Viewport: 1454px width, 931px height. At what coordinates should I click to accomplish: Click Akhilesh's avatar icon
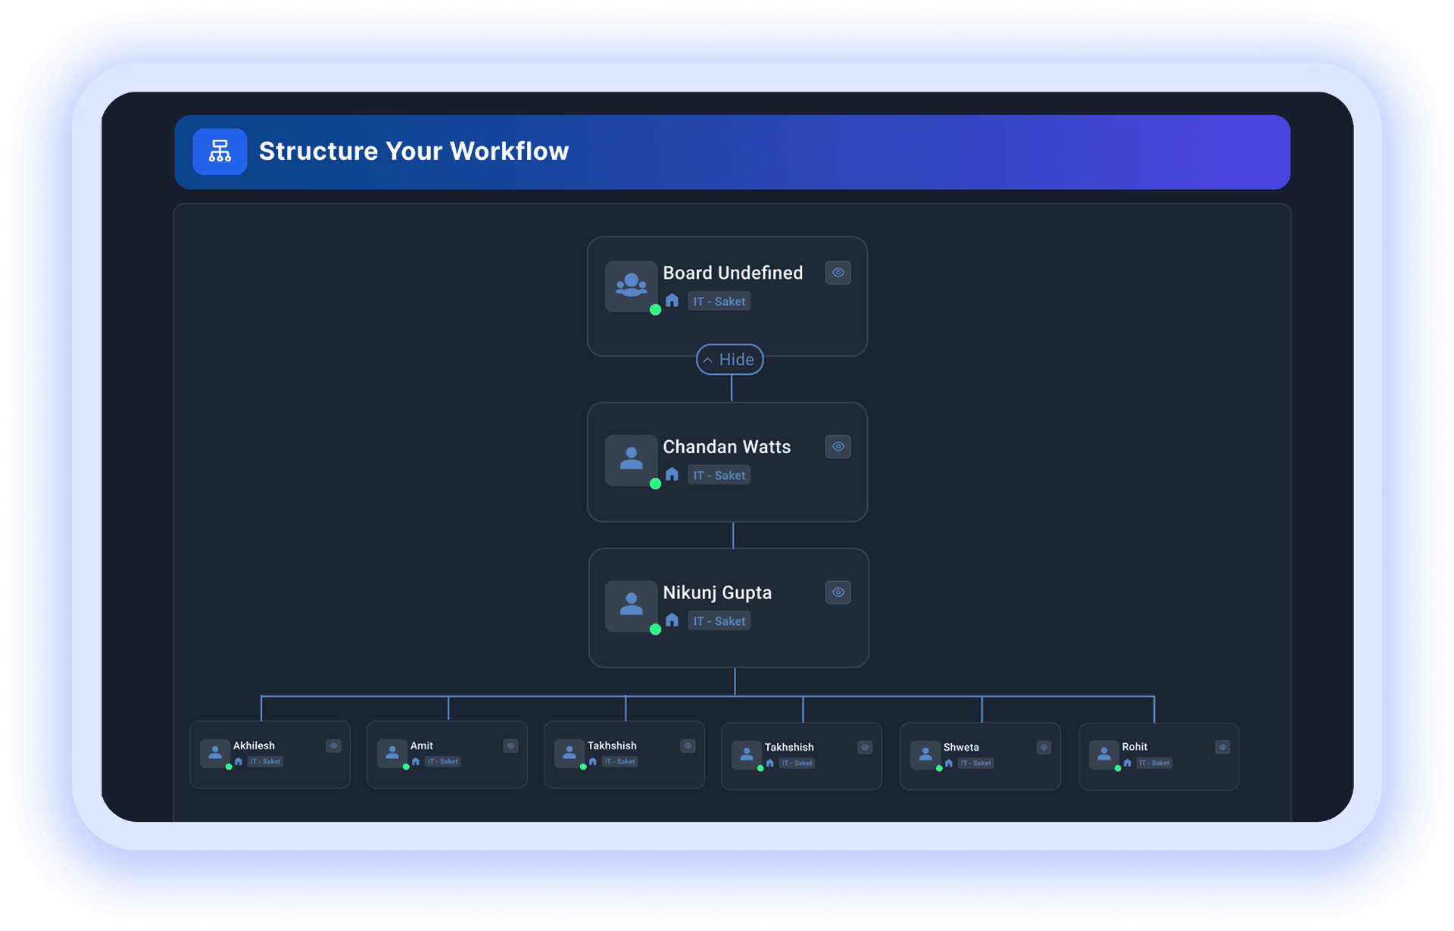[215, 753]
